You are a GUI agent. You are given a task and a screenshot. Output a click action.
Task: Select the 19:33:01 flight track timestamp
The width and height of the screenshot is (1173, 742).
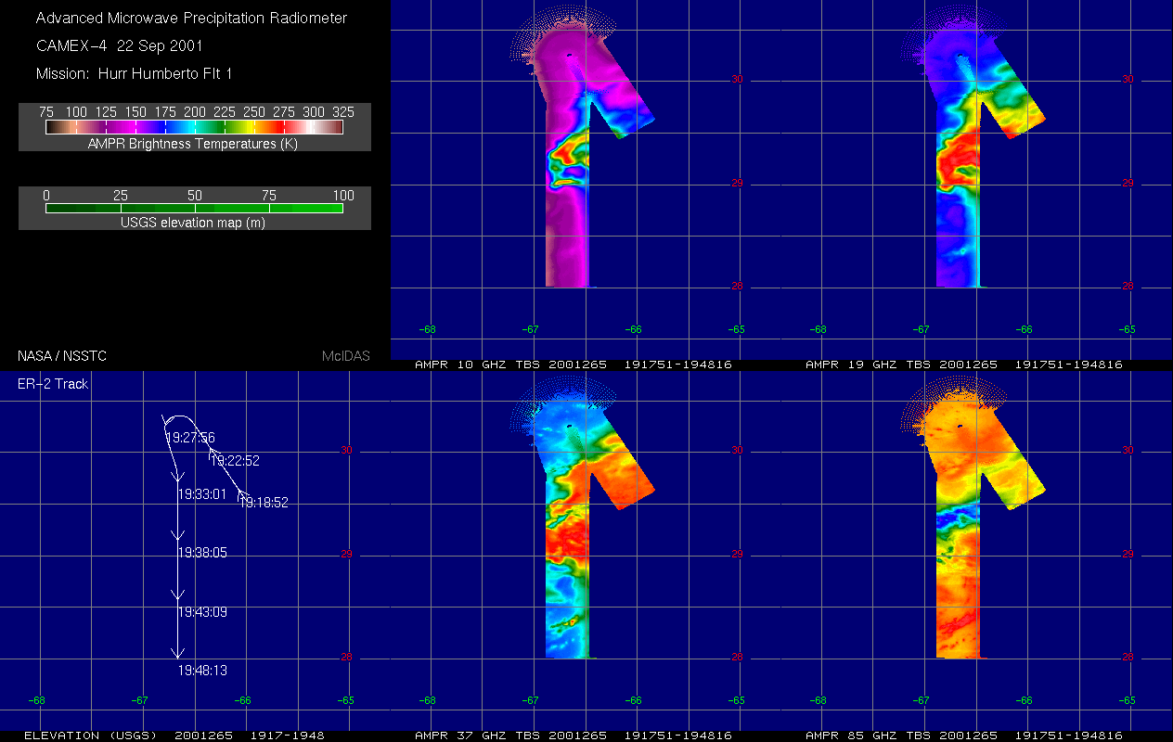pyautogui.click(x=202, y=494)
